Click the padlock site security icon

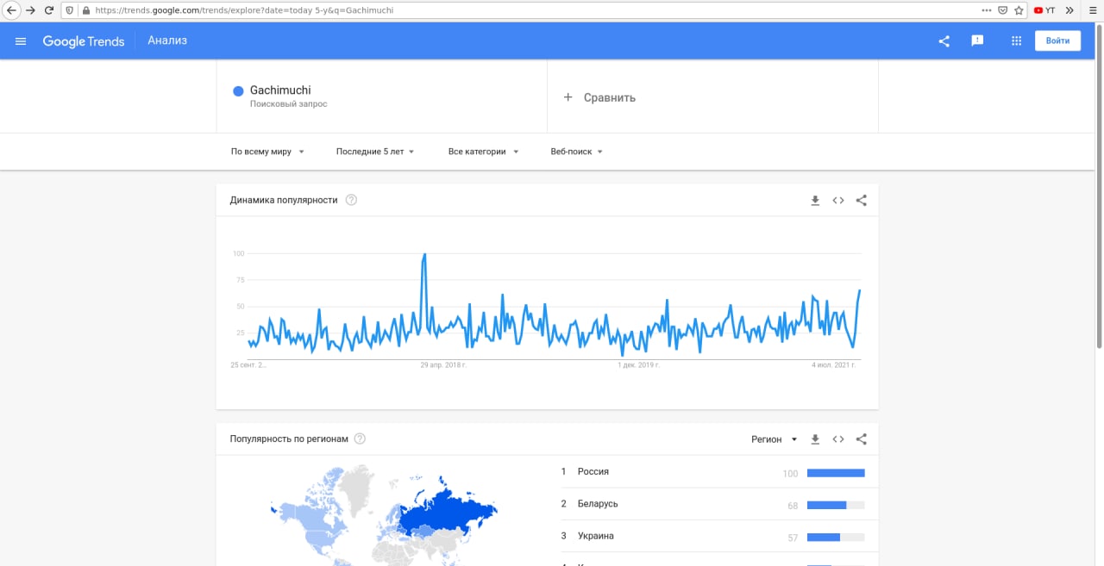[x=85, y=10]
